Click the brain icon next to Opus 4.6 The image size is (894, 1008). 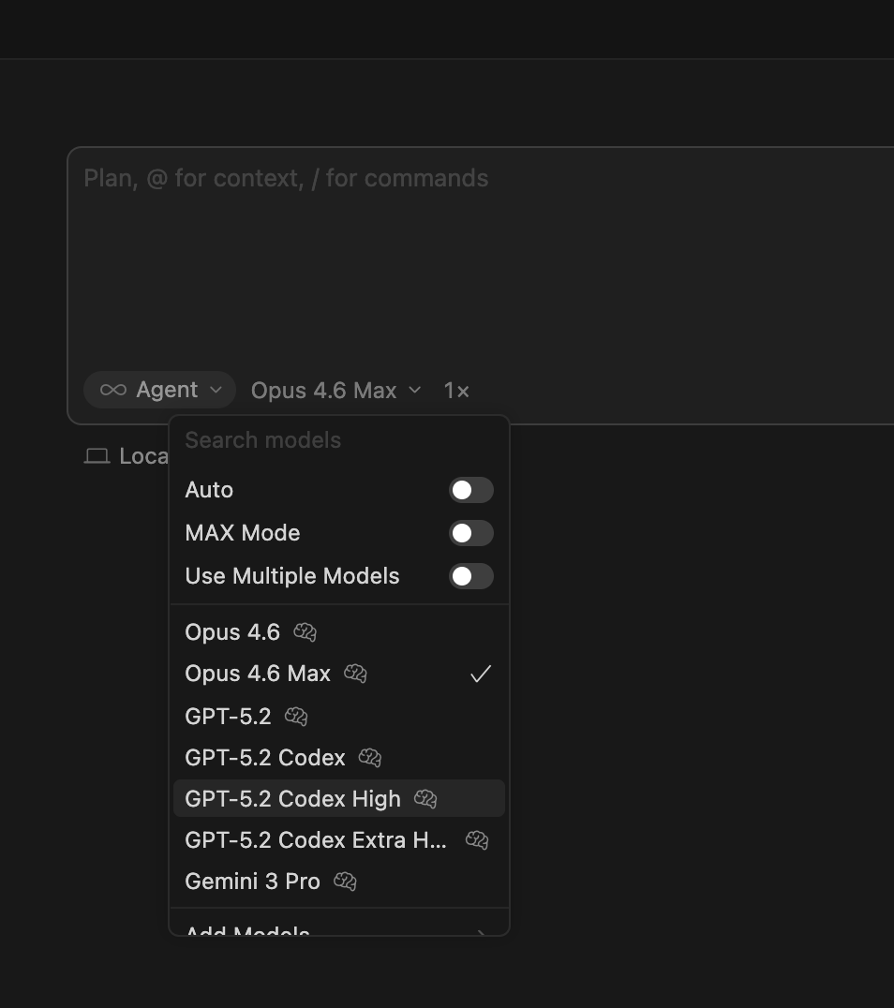[305, 632]
